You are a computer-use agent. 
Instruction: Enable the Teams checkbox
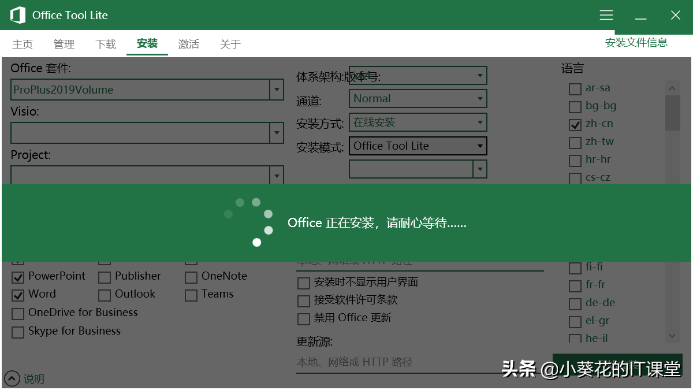click(191, 295)
